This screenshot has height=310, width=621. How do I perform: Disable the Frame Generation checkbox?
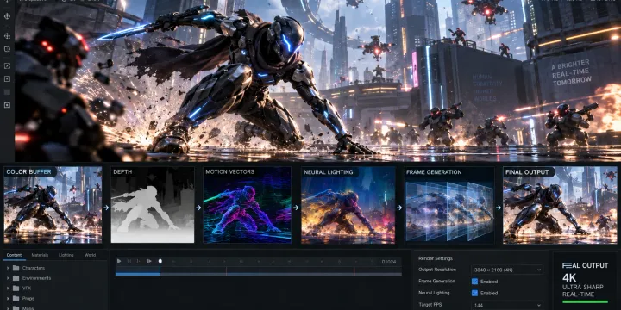[x=474, y=282]
